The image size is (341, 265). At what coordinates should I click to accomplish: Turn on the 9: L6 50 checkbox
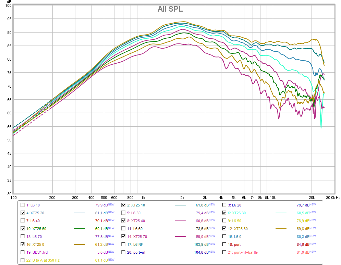coord(224,221)
